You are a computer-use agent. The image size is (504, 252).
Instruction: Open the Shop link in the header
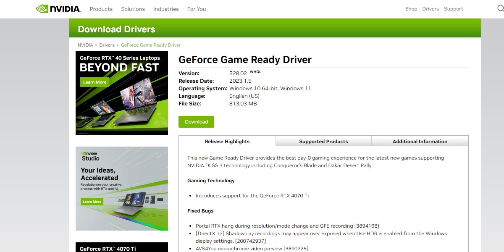(411, 8)
